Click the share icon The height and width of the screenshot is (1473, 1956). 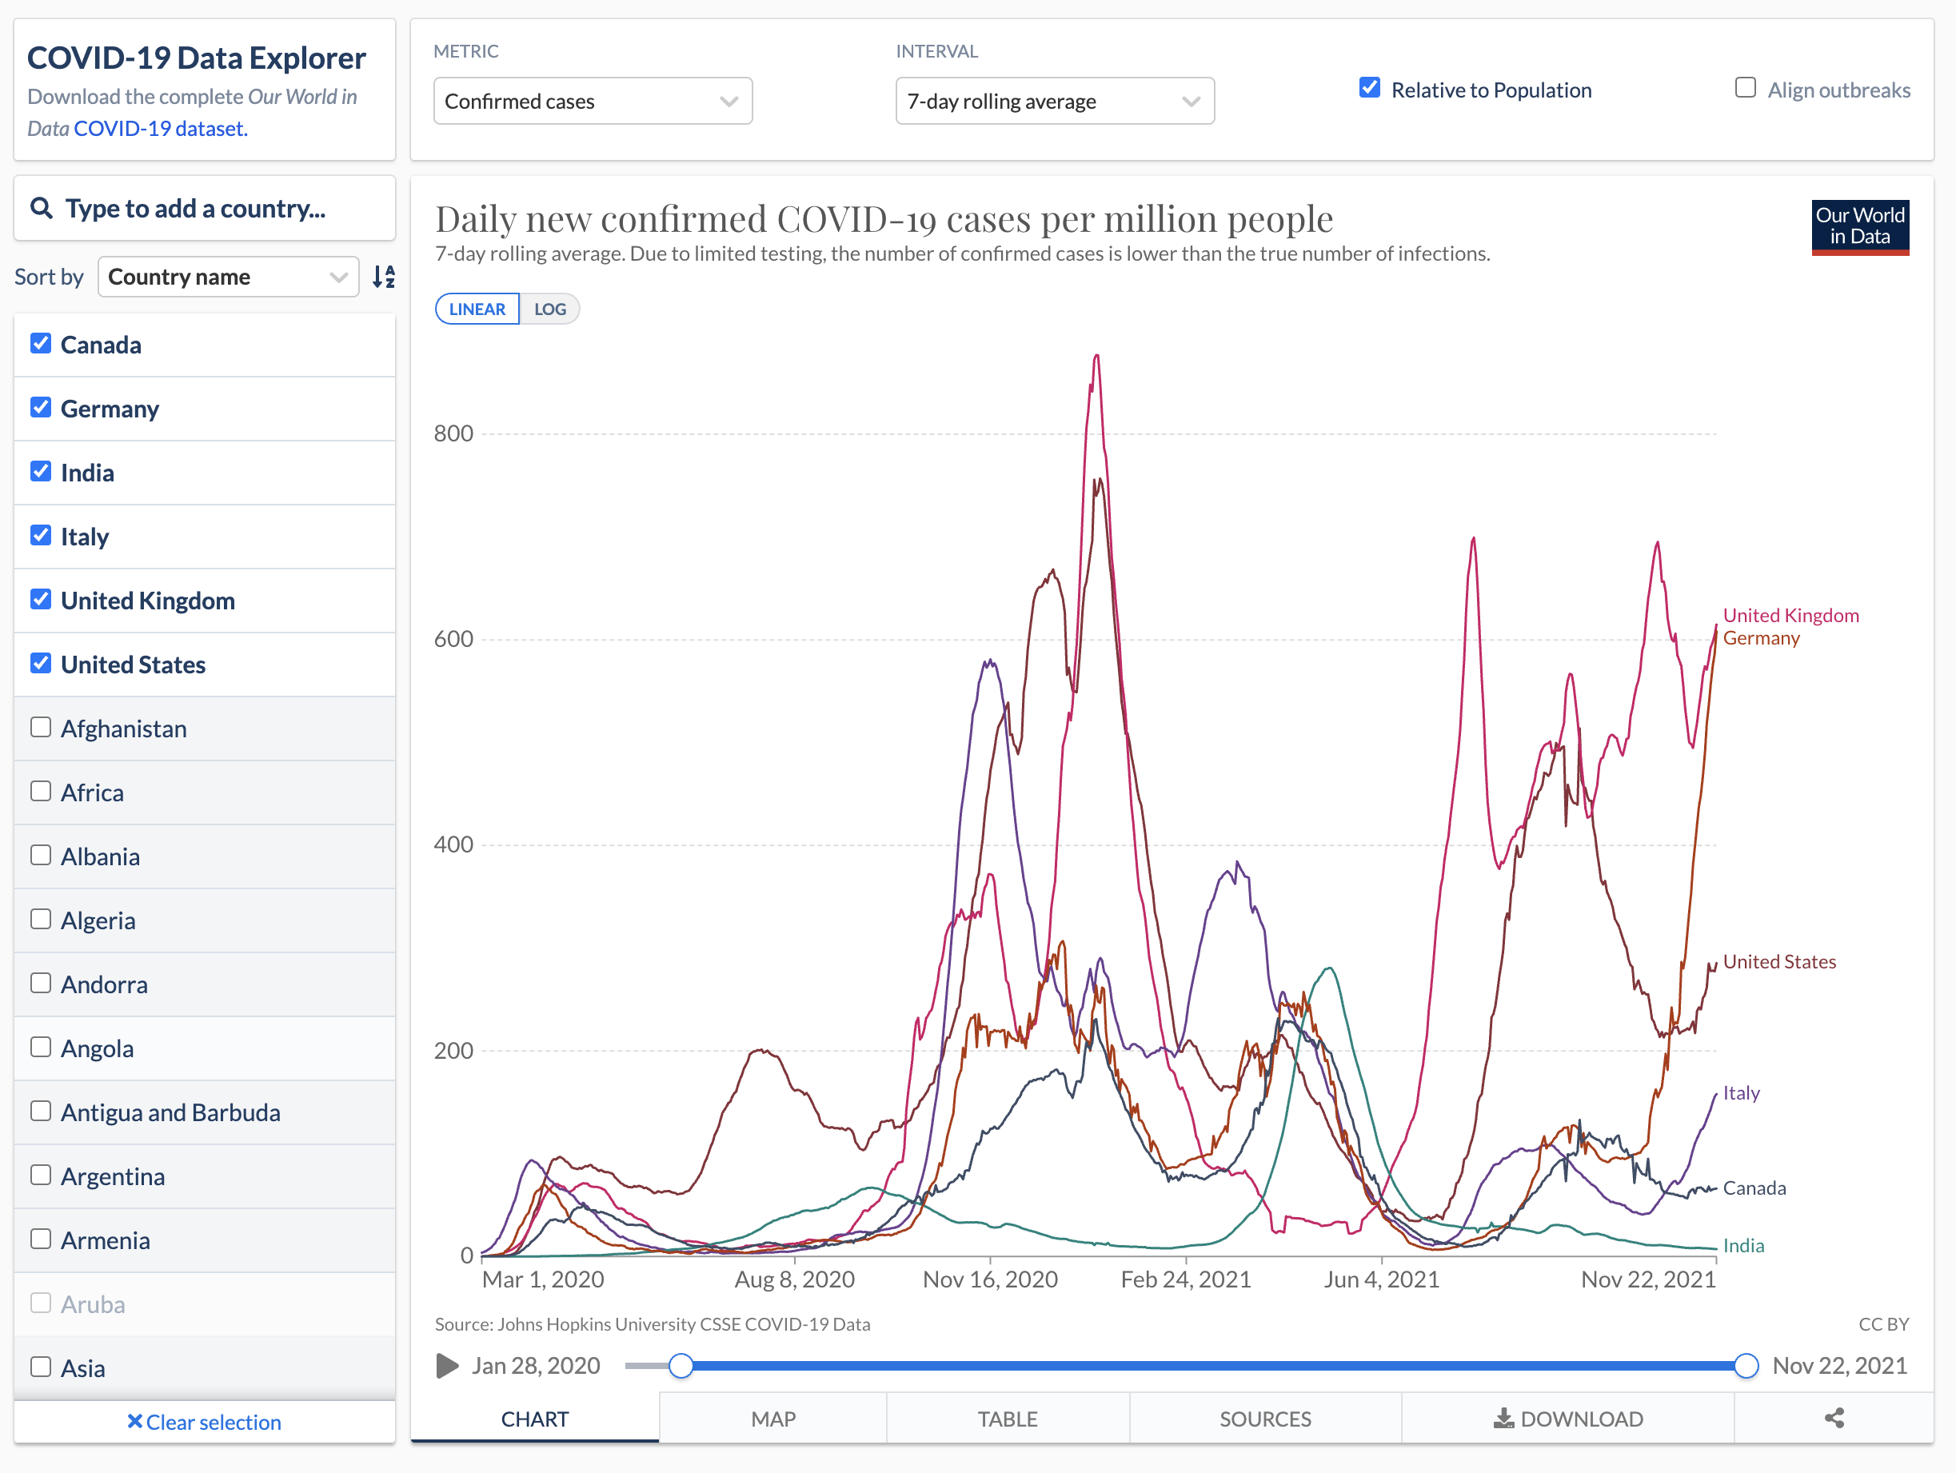click(x=1834, y=1418)
